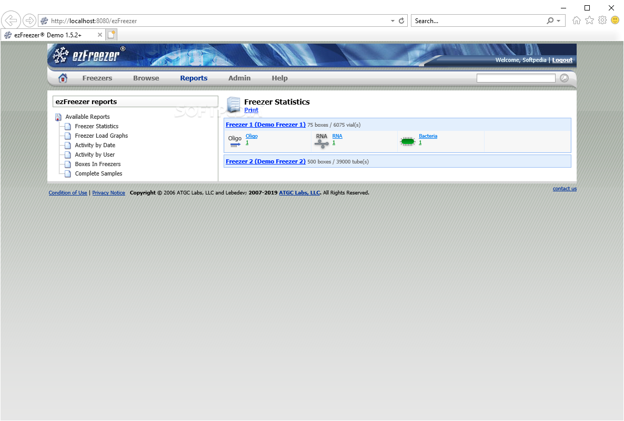This screenshot has width=624, height=421.
Task: Click the browser Back arrow
Action: tap(11, 20)
